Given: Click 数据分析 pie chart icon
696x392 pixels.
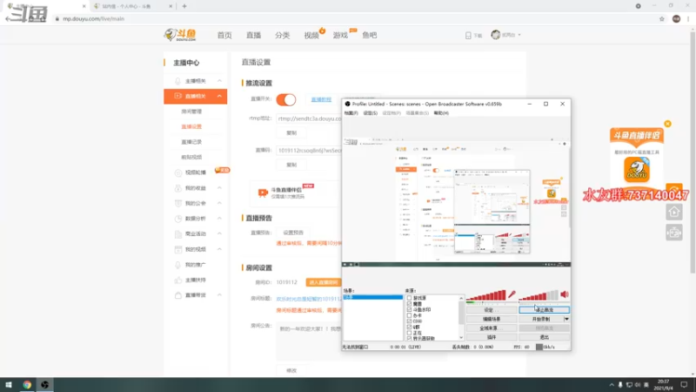Looking at the screenshot, I should tap(178, 219).
